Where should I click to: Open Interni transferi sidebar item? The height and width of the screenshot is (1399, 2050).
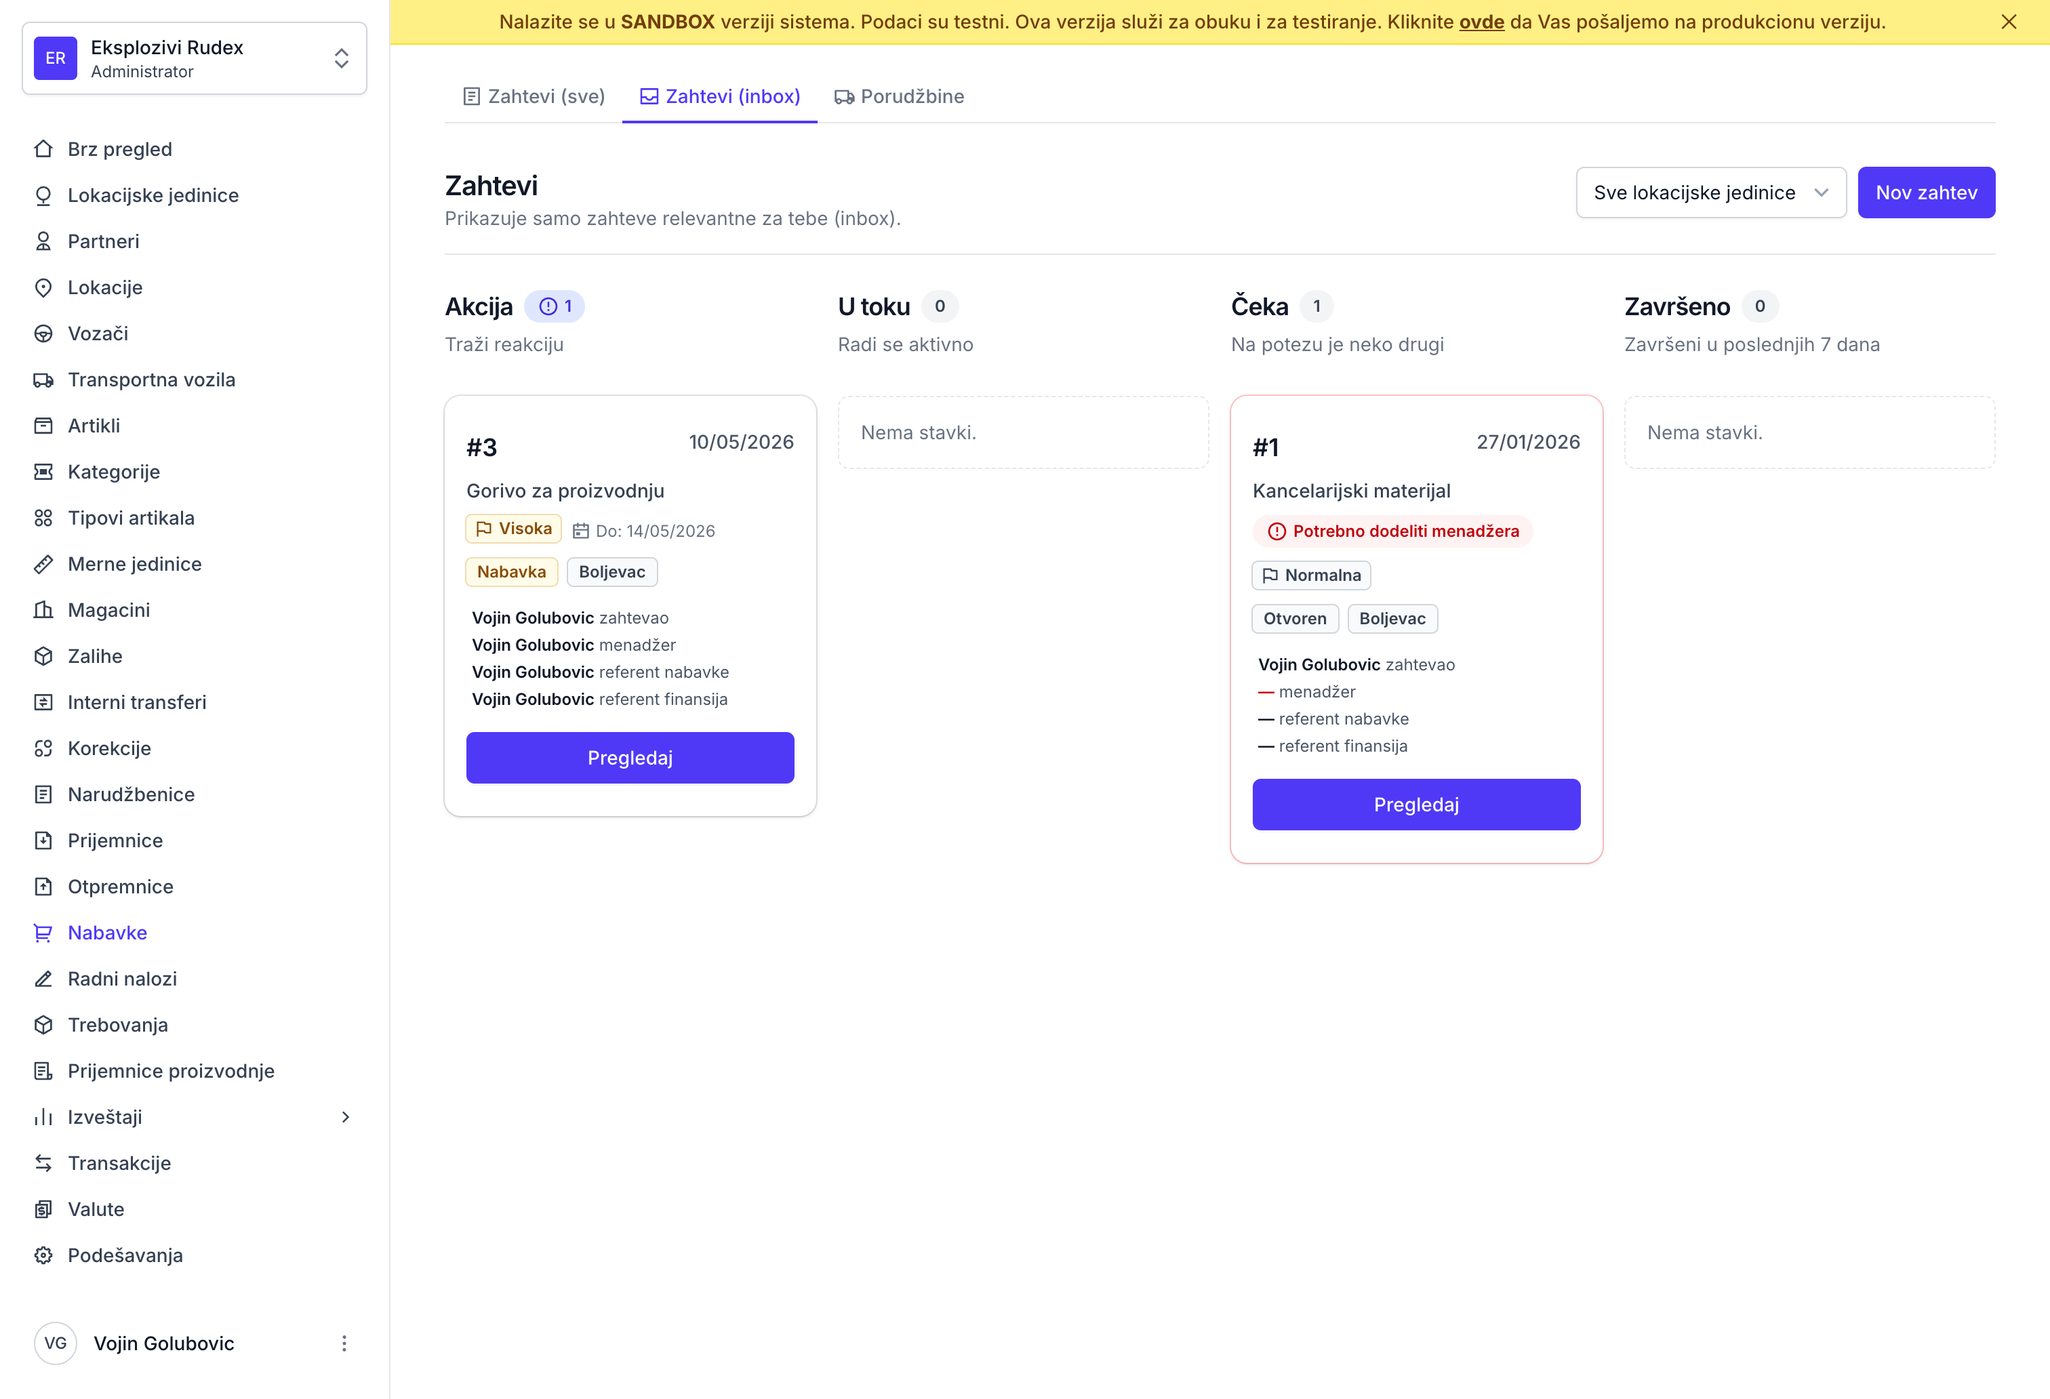click(194, 702)
